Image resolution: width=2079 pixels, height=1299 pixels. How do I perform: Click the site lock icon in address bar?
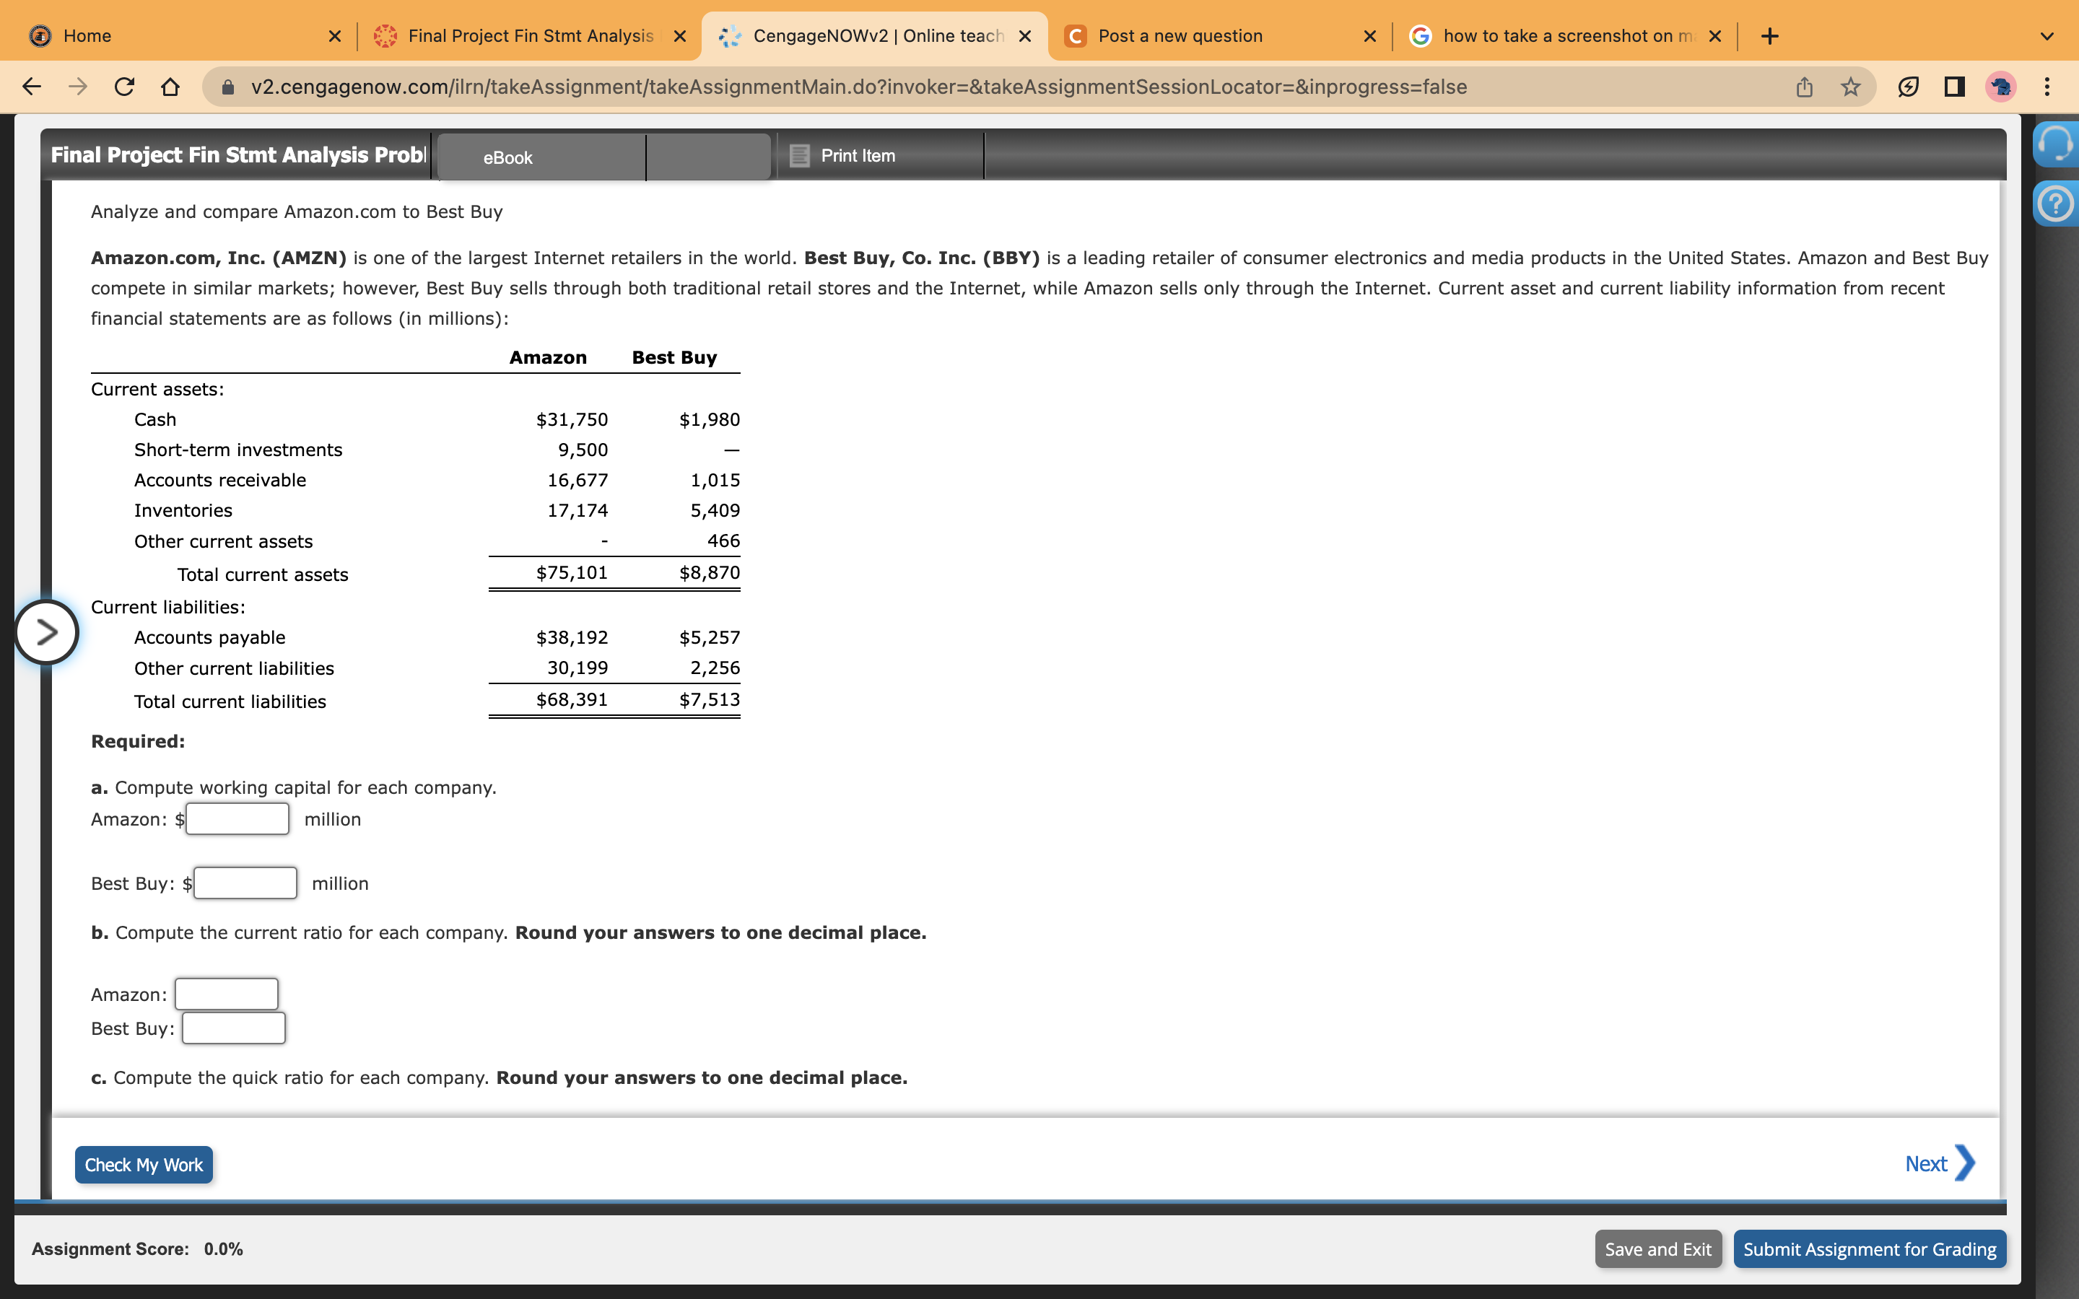227,87
